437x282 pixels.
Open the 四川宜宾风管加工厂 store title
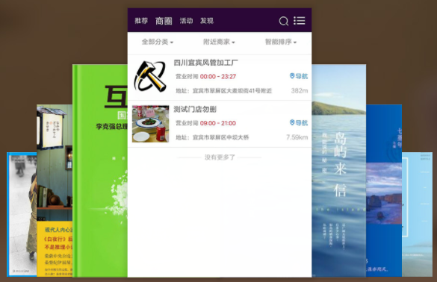205,63
